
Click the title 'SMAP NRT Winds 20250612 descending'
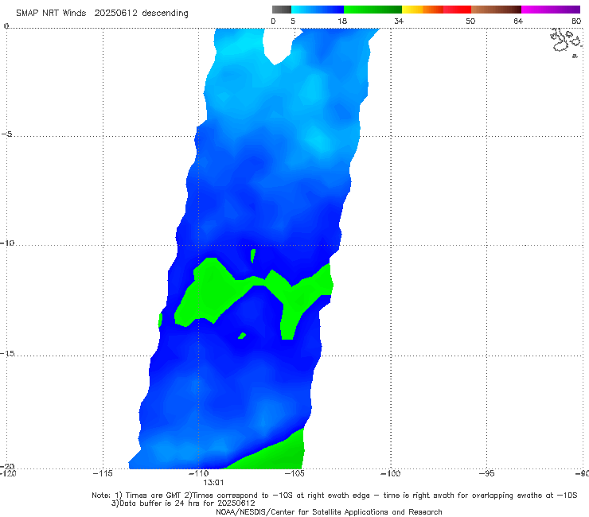pos(102,14)
